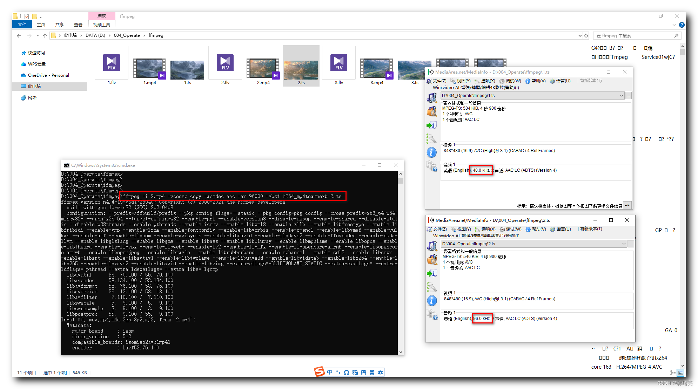698x389 pixels.
Task: Click the open-folder icon in the 2.ts window sidebar
Action: pos(432,259)
